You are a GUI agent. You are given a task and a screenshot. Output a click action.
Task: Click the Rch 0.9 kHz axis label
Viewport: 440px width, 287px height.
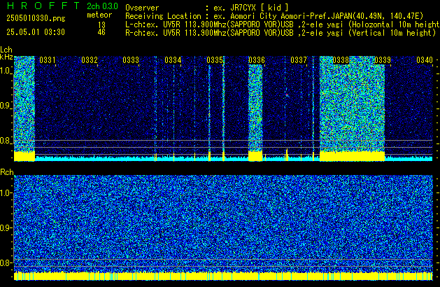click(x=6, y=227)
